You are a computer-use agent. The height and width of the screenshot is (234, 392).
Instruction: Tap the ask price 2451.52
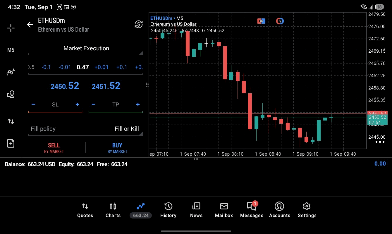[x=106, y=86]
